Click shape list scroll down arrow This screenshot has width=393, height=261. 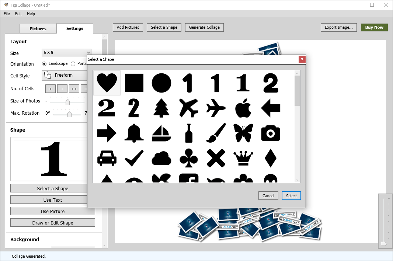click(297, 180)
